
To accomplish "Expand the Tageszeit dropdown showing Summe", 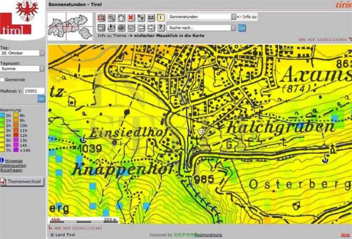I will pos(22,69).
